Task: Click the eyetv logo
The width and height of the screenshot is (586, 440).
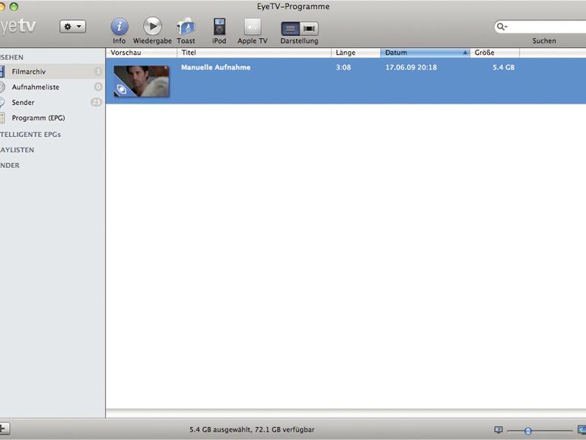Action: pos(18,26)
